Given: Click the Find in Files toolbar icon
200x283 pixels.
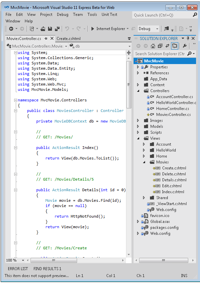Looking at the screenshot, I should (x=166, y=29).
